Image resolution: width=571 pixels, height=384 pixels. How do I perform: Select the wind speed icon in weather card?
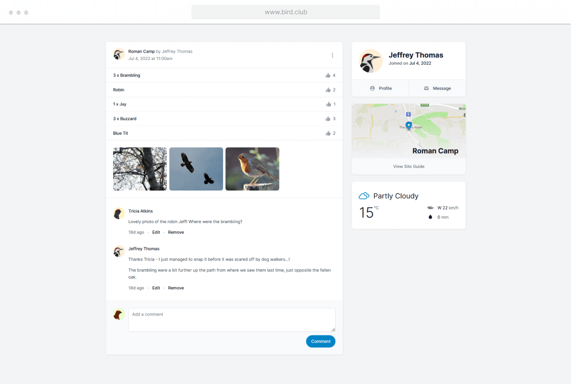pyautogui.click(x=430, y=207)
